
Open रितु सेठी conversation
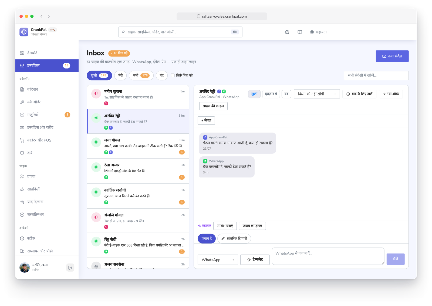138,245
